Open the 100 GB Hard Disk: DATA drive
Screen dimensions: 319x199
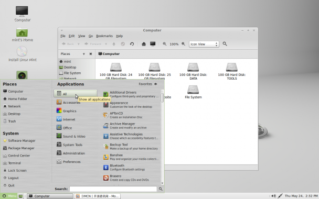pyautogui.click(x=193, y=71)
